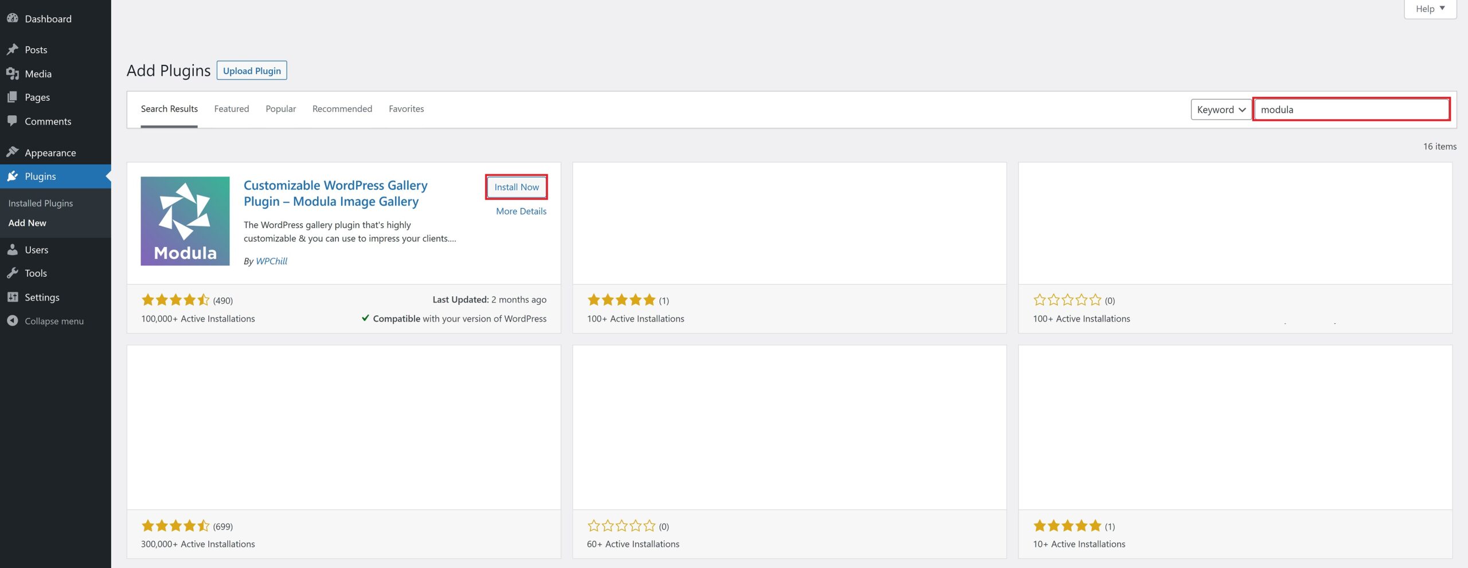Click the Appearance paintbrush icon
The image size is (1468, 568).
(13, 152)
